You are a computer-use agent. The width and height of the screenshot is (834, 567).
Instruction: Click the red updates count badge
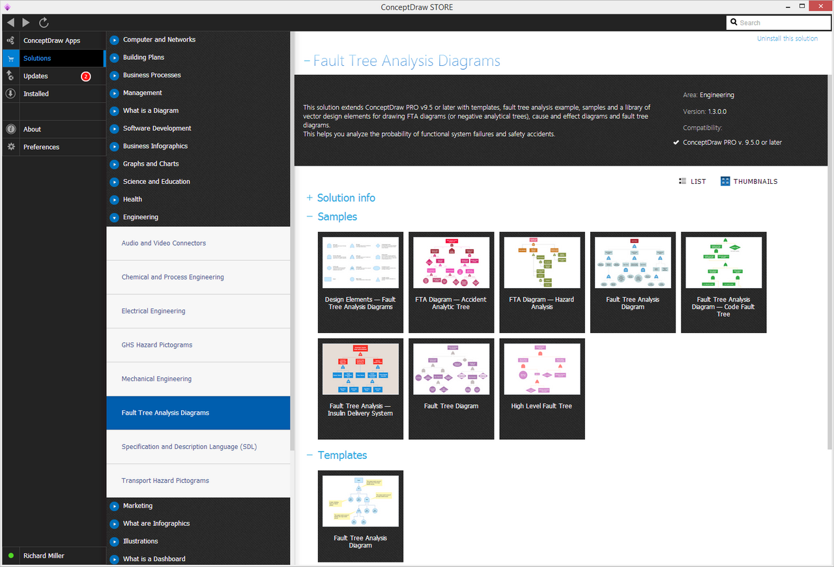[85, 77]
